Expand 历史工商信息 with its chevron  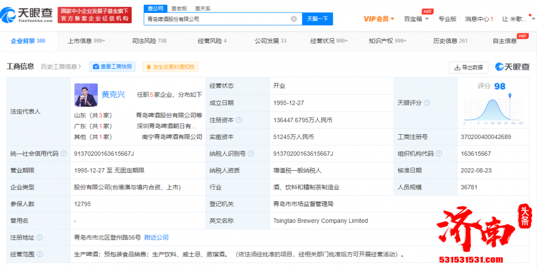tap(61, 67)
